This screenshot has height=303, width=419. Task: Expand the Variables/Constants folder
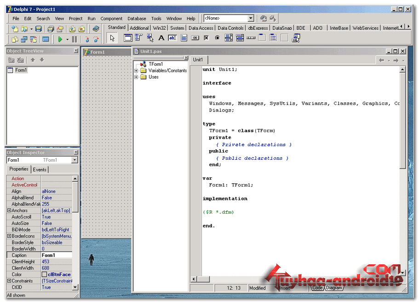coord(136,70)
